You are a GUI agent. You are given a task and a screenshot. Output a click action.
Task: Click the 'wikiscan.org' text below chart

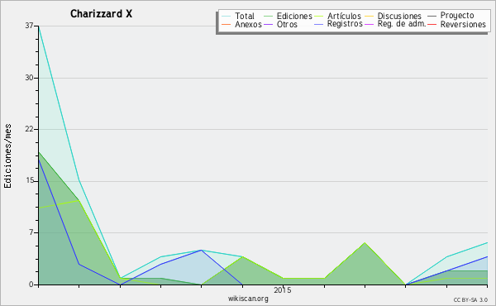(x=248, y=299)
